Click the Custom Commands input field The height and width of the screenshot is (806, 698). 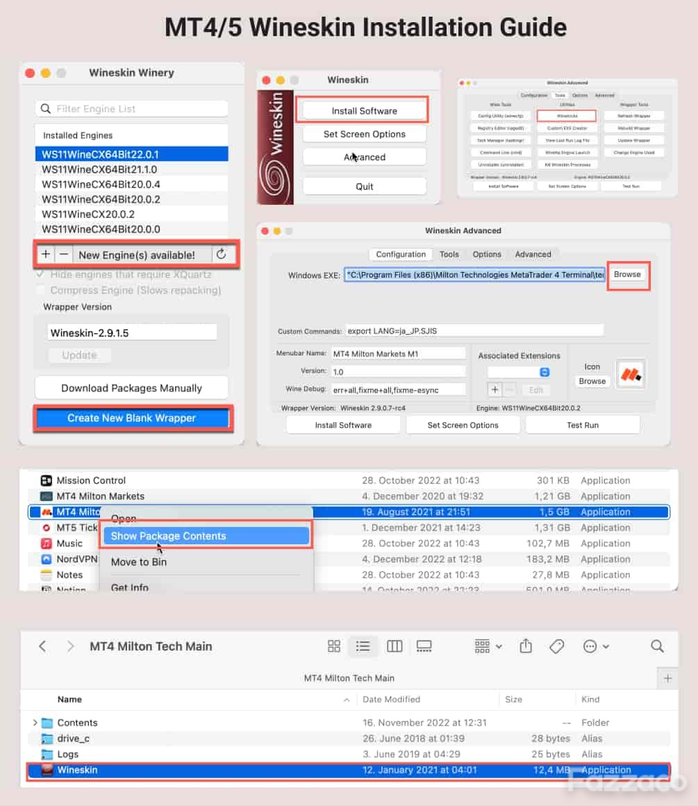[474, 331]
